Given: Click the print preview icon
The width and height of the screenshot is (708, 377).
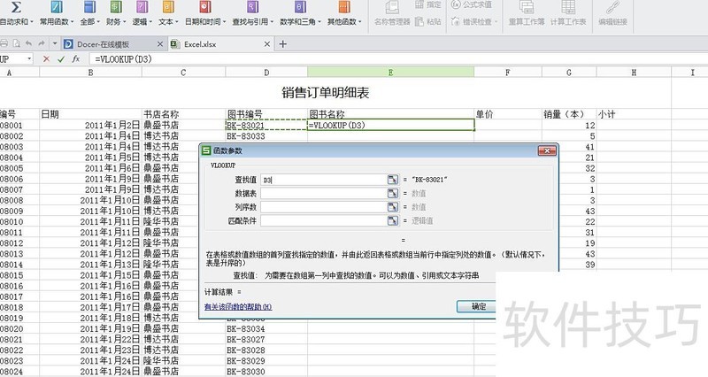Looking at the screenshot, I should coord(16,43).
